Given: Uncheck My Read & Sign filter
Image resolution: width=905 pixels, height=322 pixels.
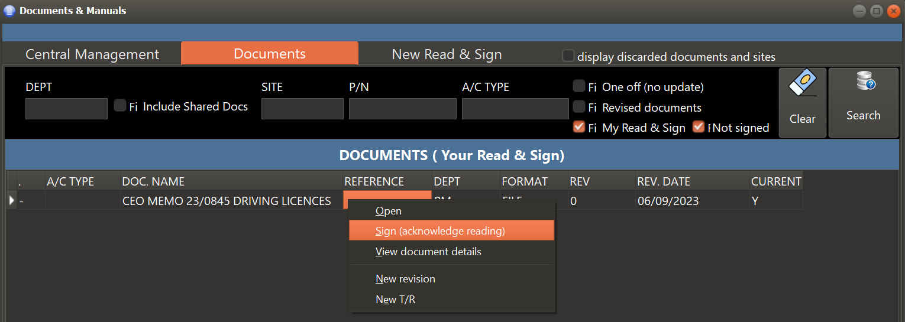Looking at the screenshot, I should pos(579,127).
